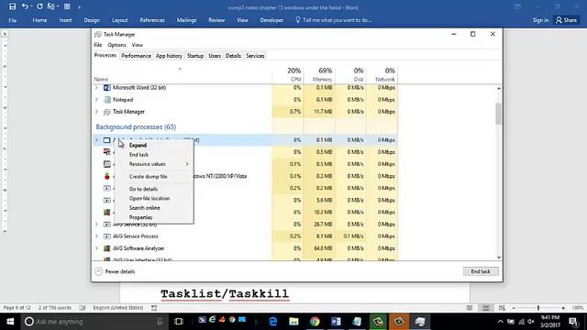Click the table grid icon in Quick Access Toolbar
Viewport: 587px width, 330px height.
click(x=67, y=6)
